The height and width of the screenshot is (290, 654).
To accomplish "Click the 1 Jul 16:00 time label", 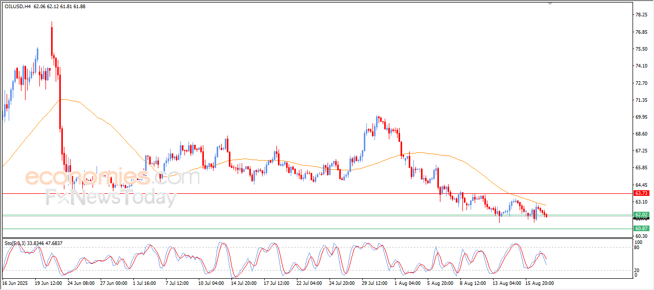I will [x=145, y=283].
